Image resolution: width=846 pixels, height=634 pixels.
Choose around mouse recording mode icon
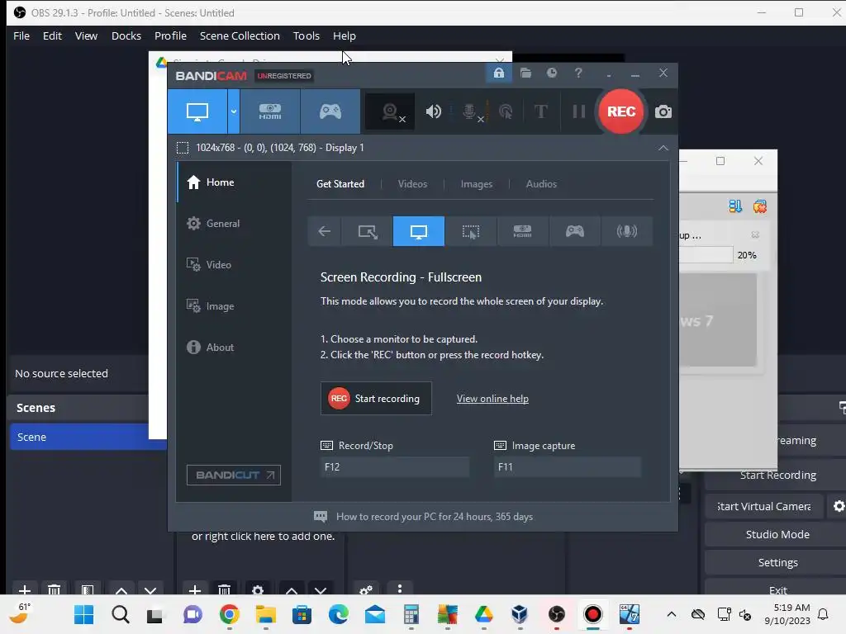470,231
